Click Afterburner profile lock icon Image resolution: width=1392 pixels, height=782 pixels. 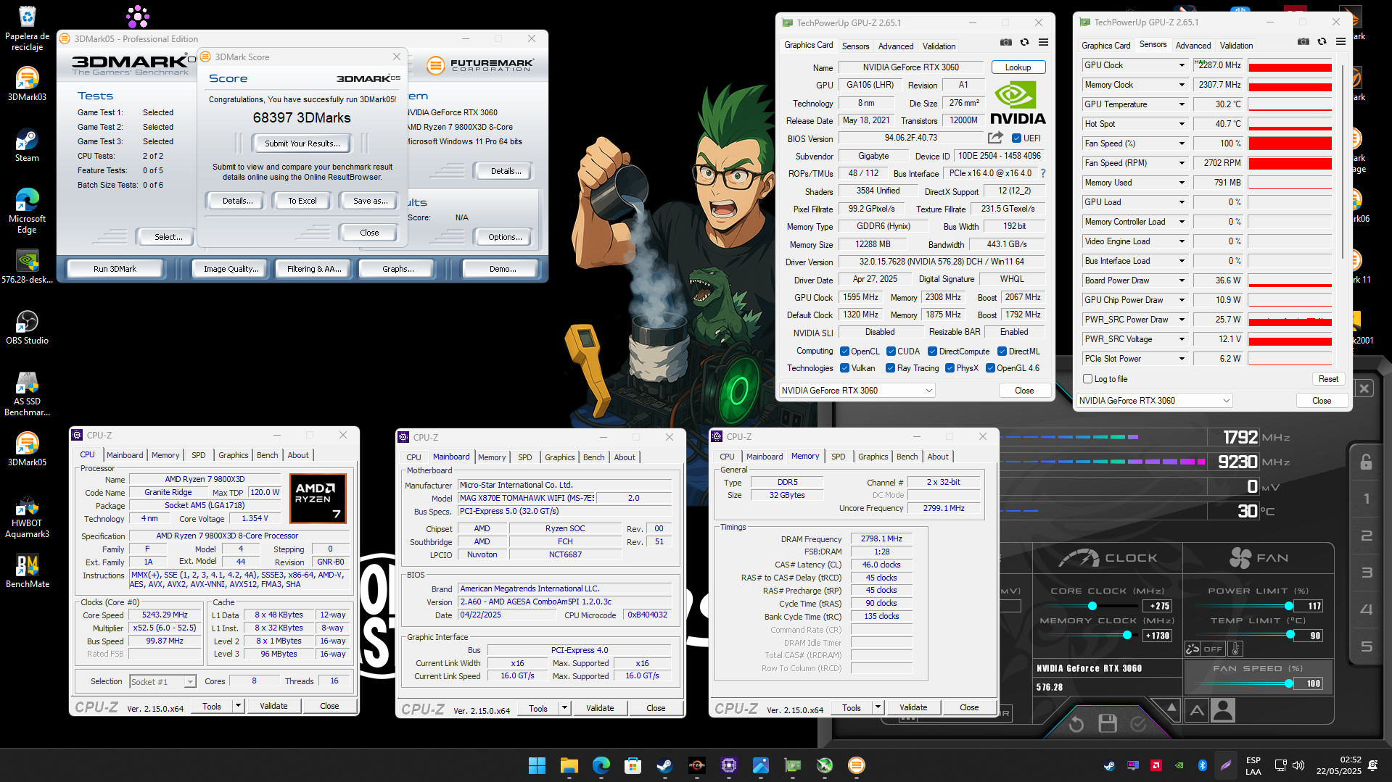click(x=1366, y=462)
